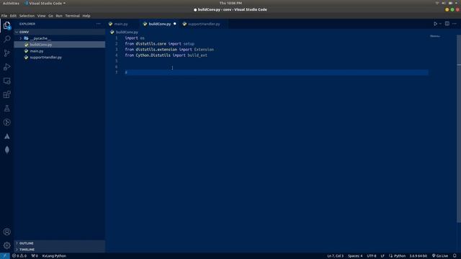Change indentation via Spaces: 4
The height and width of the screenshot is (259, 461).
coord(355,256)
